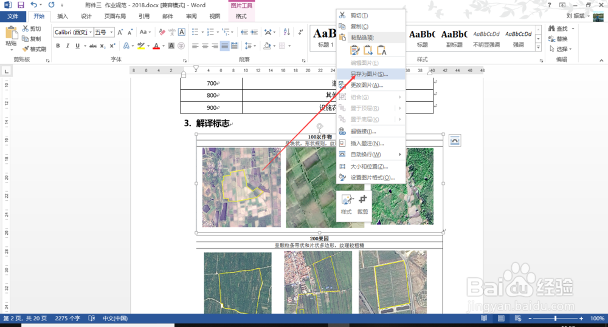608x327 pixels.
Task: Open Word help question mark icon
Action: (x=549, y=5)
